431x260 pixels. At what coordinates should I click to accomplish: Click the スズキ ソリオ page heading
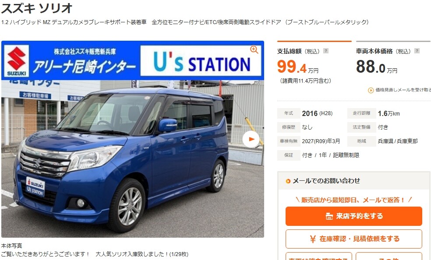coord(36,8)
